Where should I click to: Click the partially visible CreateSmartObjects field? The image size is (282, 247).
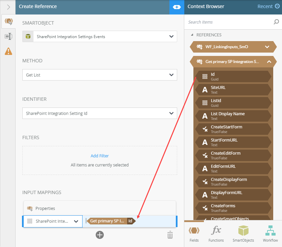[233, 218]
